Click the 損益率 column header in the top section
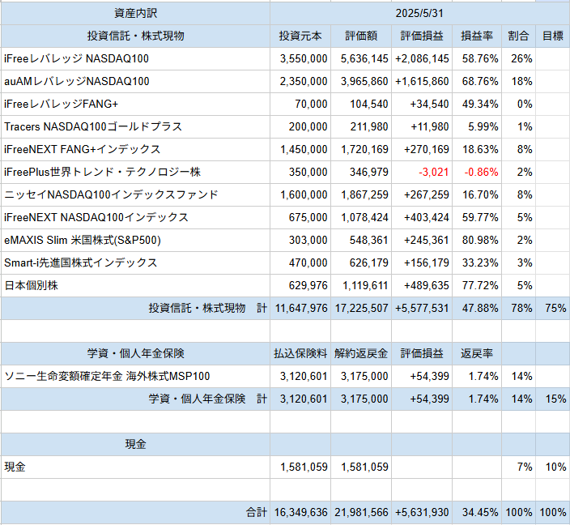Screen dimensions: 570x525 [x=477, y=36]
